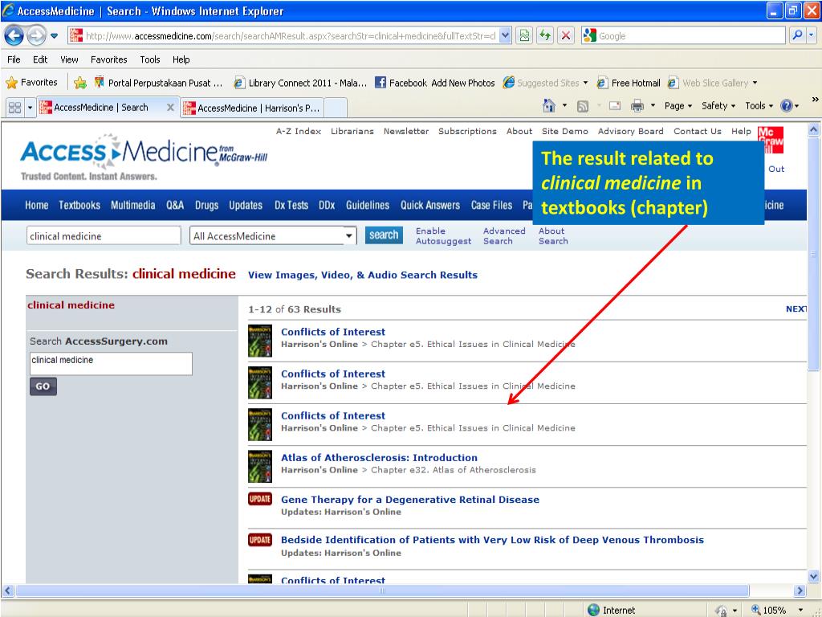Click Harrison's thumbnail beside Atlas of Atherosclerosis
The width and height of the screenshot is (822, 617).
[260, 467]
